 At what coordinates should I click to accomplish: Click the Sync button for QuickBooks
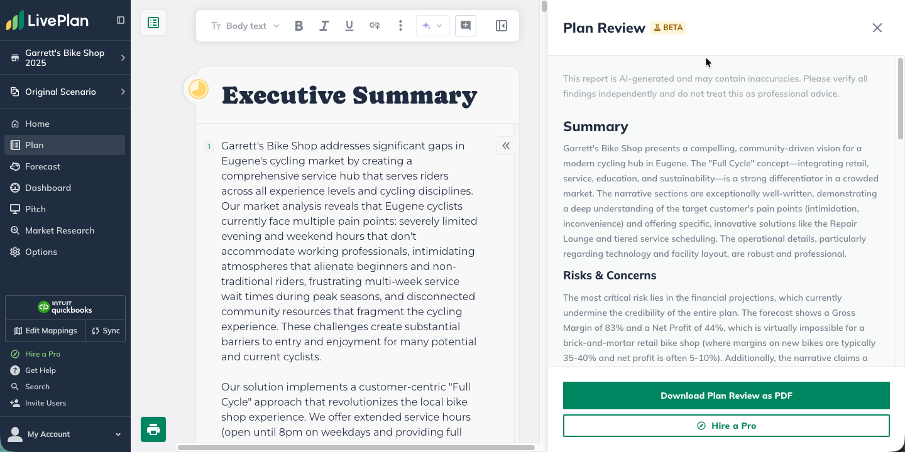tap(105, 331)
